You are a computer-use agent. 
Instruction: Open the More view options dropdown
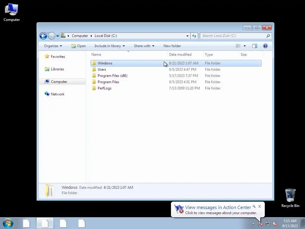245,46
